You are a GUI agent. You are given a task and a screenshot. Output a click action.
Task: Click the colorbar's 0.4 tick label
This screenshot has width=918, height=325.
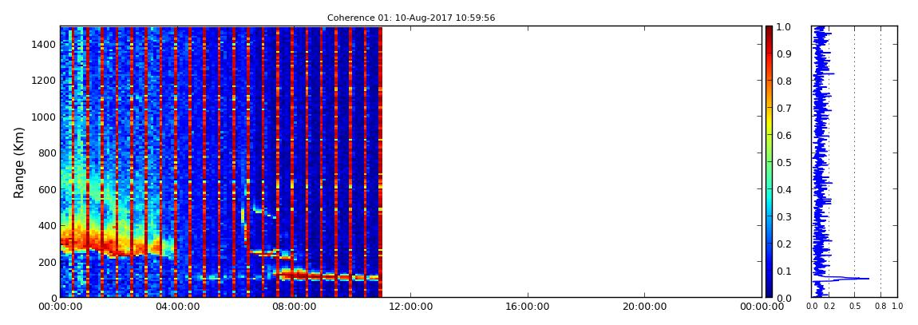(784, 190)
